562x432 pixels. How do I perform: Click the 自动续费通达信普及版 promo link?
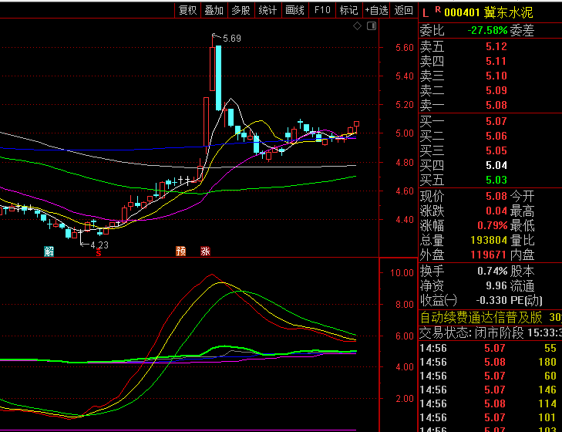click(x=480, y=317)
